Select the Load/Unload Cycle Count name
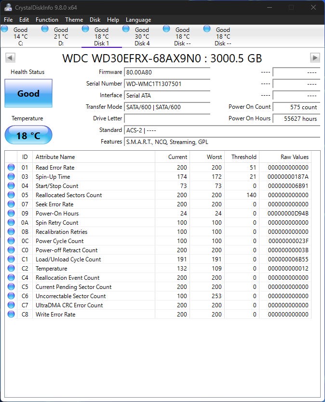Image resolution: width=325 pixels, height=402 pixels. (x=68, y=259)
